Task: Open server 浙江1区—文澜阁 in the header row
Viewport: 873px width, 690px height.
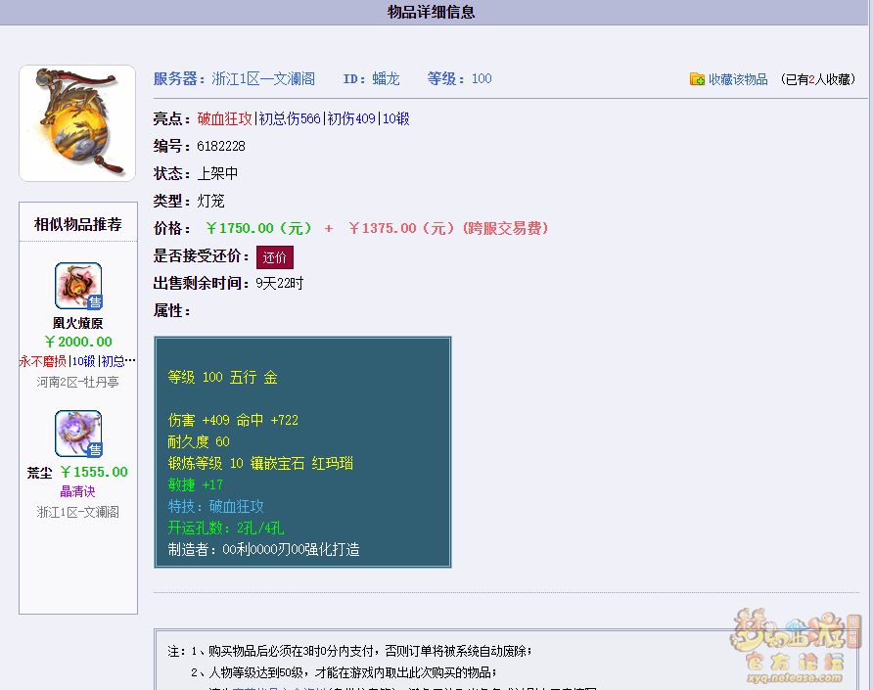Action: tap(263, 79)
